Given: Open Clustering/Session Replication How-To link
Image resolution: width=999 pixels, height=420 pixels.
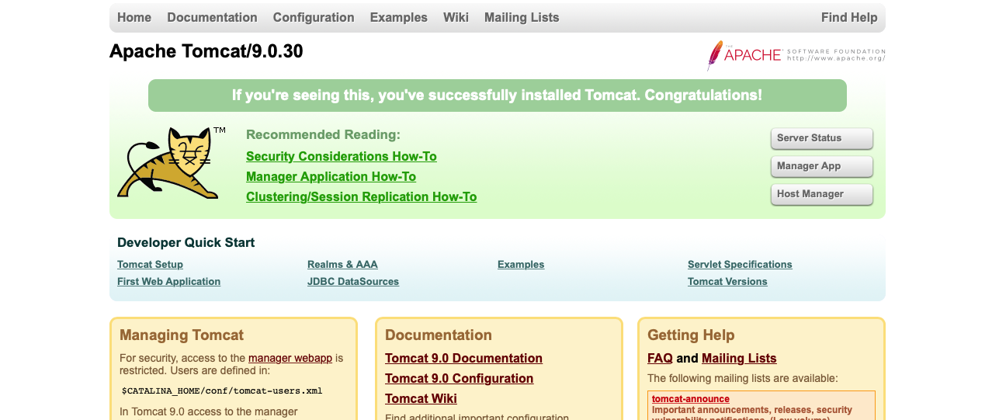Looking at the screenshot, I should (361, 197).
